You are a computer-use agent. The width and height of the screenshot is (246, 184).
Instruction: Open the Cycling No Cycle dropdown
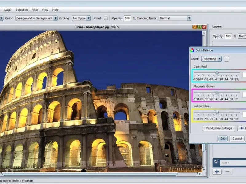tap(81, 18)
